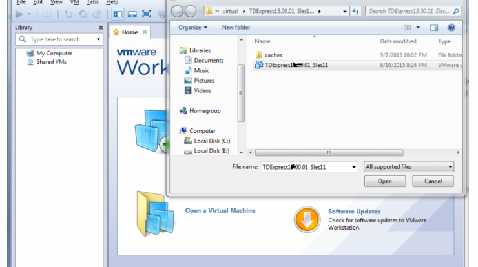Image resolution: width=478 pixels, height=267 pixels.
Task: Close the Library panel
Action: click(101, 28)
